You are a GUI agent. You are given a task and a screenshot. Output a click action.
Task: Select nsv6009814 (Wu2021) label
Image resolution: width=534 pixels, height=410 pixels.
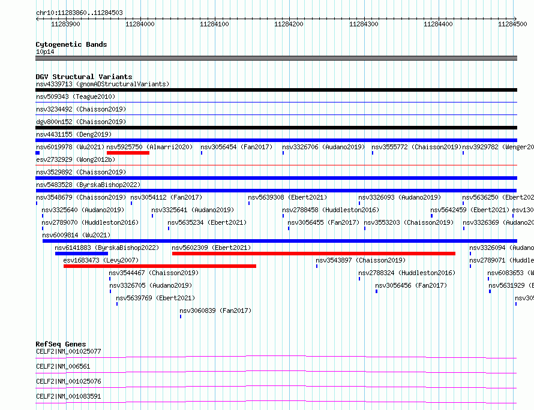(x=76, y=235)
